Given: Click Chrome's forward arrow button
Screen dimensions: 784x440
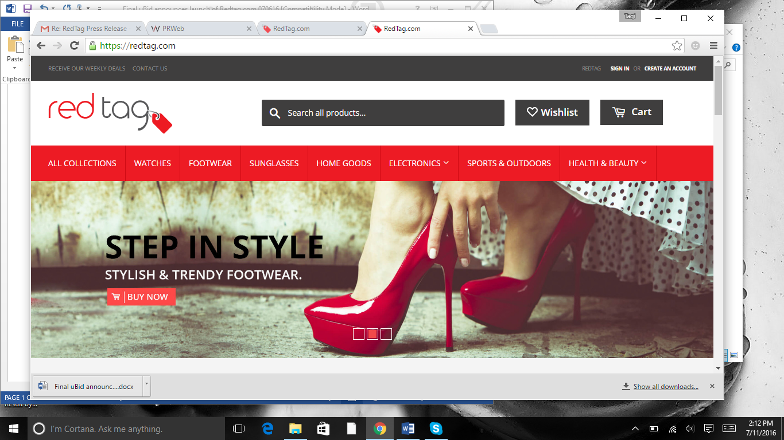Looking at the screenshot, I should (57, 46).
